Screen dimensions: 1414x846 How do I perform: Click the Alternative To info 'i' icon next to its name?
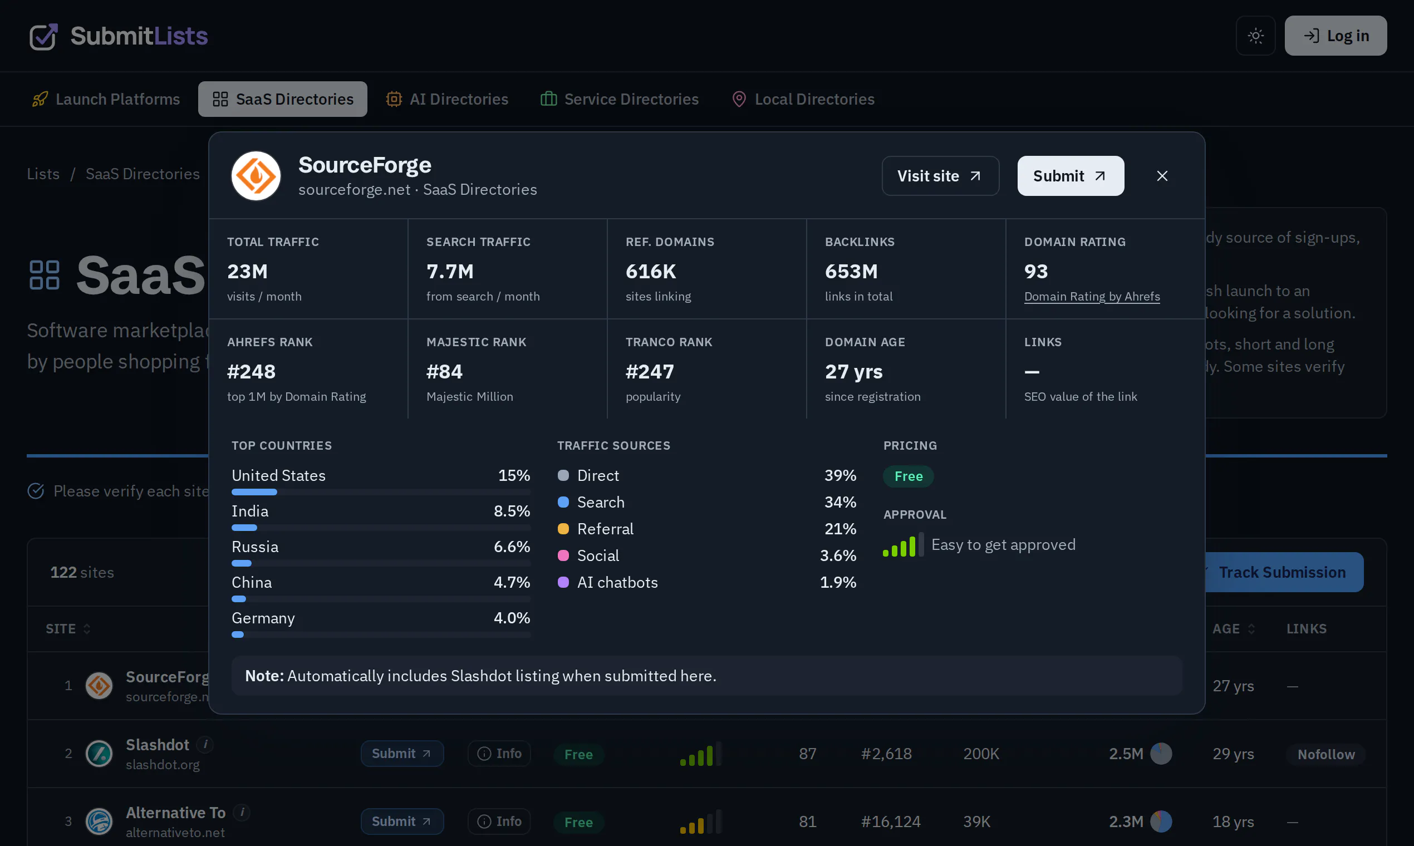[x=242, y=812]
